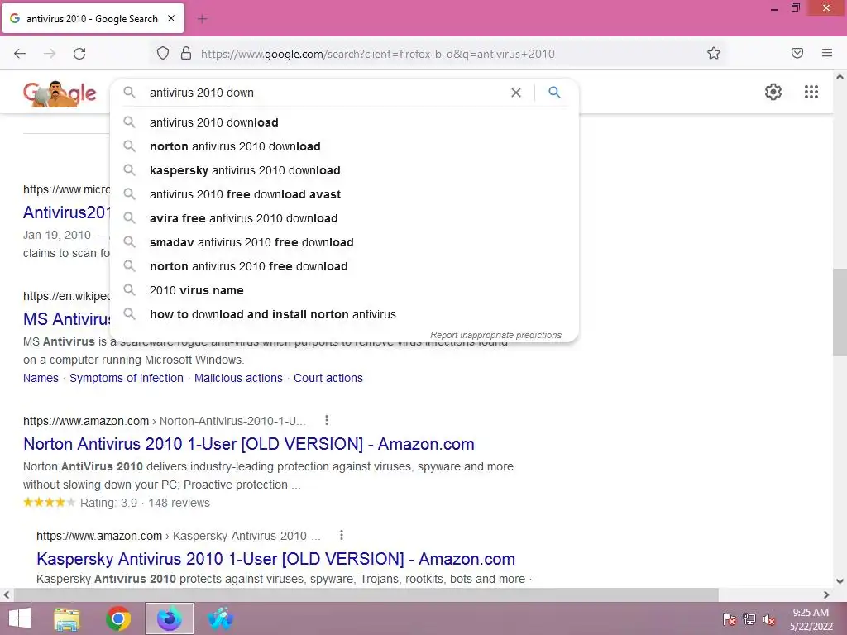
Task: Click the muted volume tray icon
Action: [x=769, y=619]
